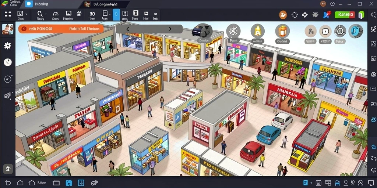Click the security camera icon in left sidebar
The image size is (377, 188).
pyautogui.click(x=7, y=96)
